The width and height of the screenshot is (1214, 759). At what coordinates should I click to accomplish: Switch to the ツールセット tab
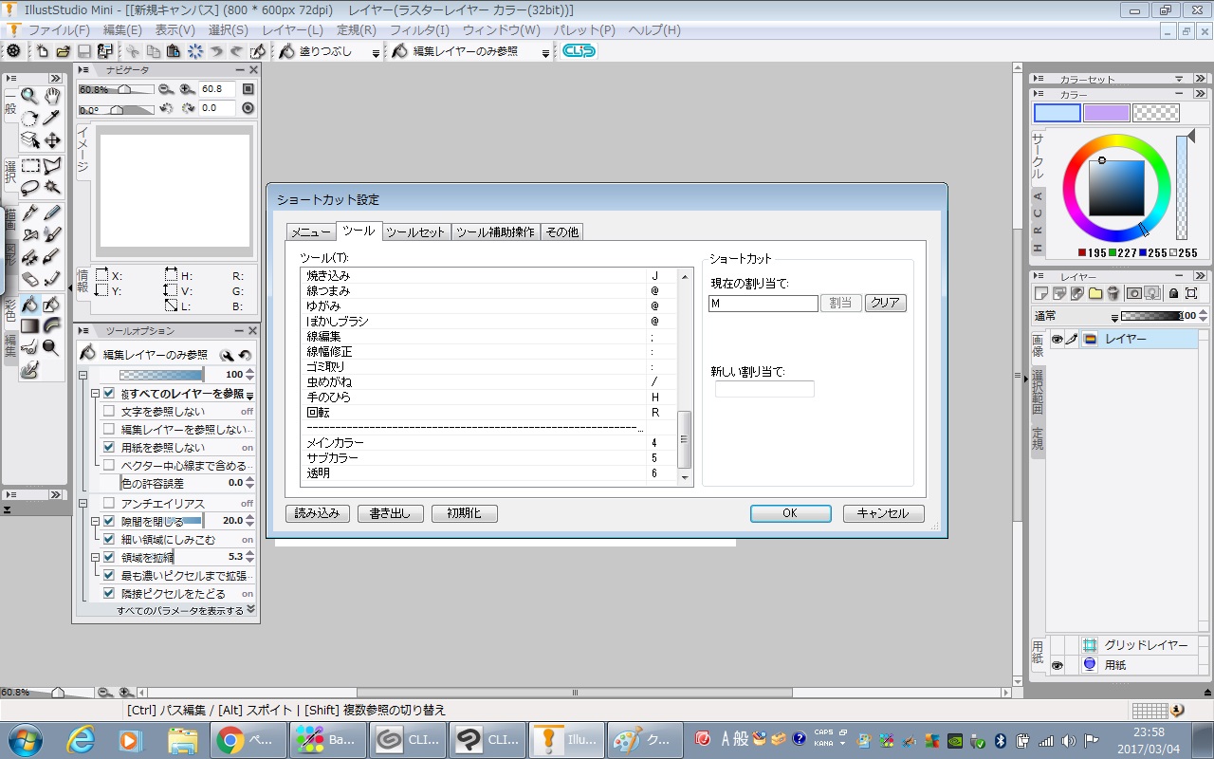coord(415,231)
